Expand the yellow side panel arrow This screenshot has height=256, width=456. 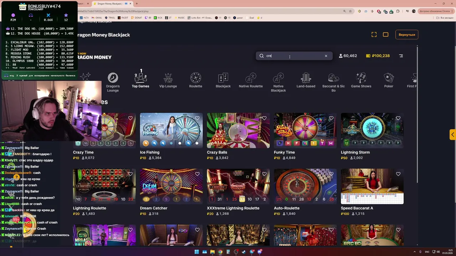(453, 134)
